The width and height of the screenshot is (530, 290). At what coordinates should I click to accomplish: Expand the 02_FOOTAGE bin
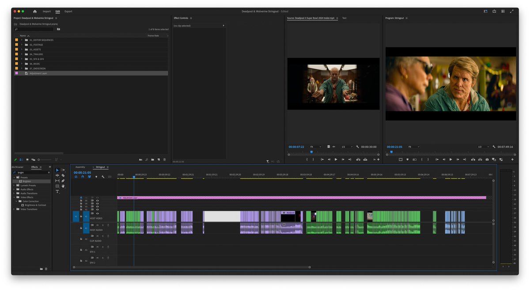pyautogui.click(x=21, y=45)
